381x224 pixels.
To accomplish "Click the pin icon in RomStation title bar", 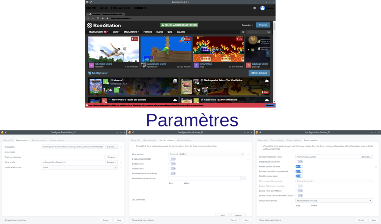I will coord(91,2).
